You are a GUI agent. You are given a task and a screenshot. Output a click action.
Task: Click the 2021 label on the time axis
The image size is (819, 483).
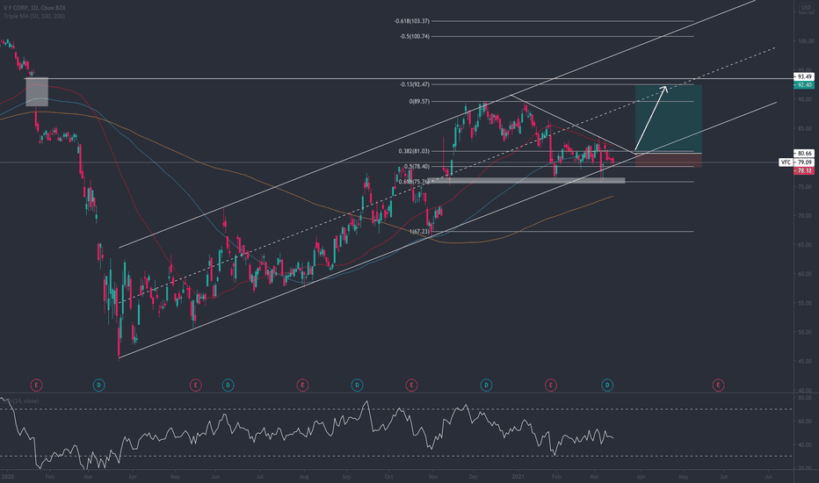tap(518, 477)
